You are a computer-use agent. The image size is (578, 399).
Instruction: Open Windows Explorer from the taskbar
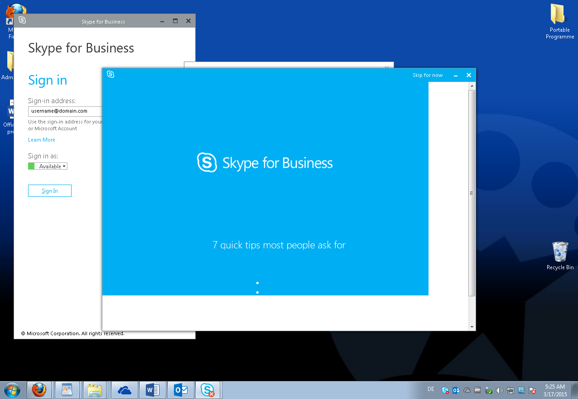pos(95,389)
